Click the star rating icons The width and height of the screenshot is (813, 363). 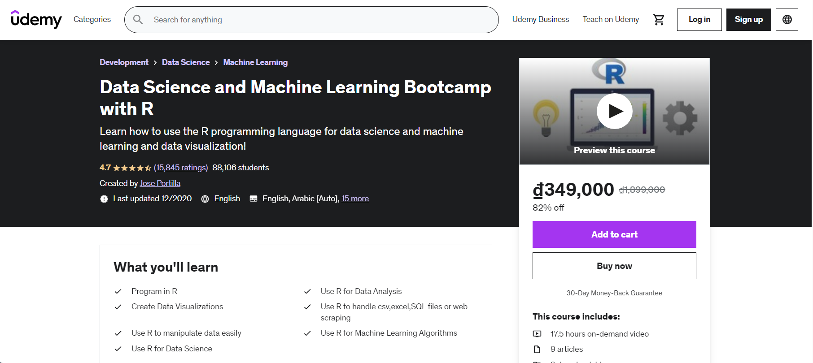(x=132, y=168)
